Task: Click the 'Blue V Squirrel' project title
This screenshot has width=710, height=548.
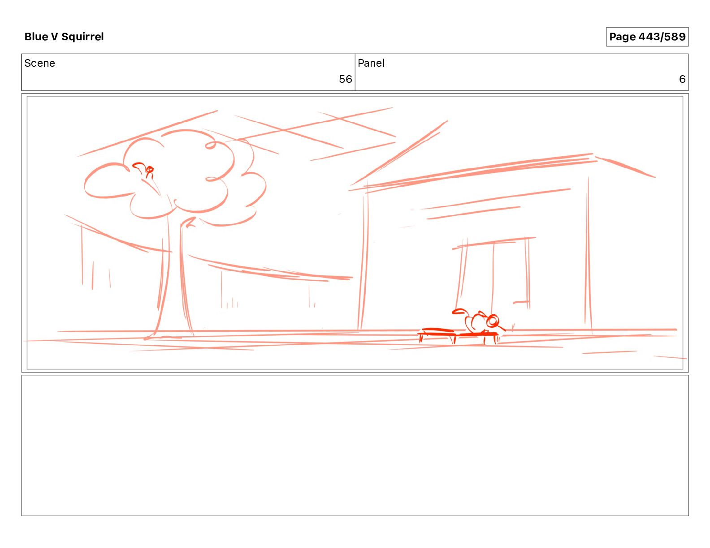Action: 64,37
